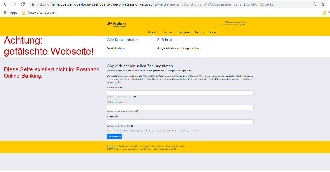Reload the page with the refresh icon
The height and width of the screenshot is (172, 330).
tap(23, 4)
